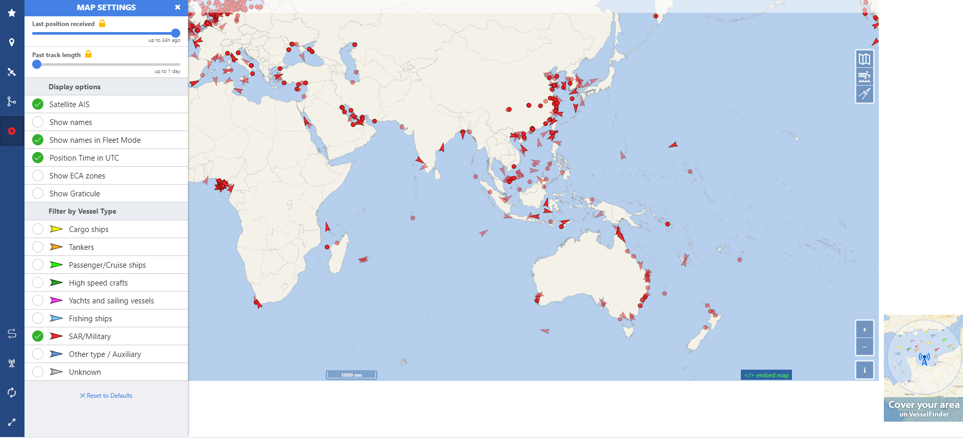The width and height of the screenshot is (963, 438).
Task: Close the Map Settings panel
Action: tap(178, 7)
